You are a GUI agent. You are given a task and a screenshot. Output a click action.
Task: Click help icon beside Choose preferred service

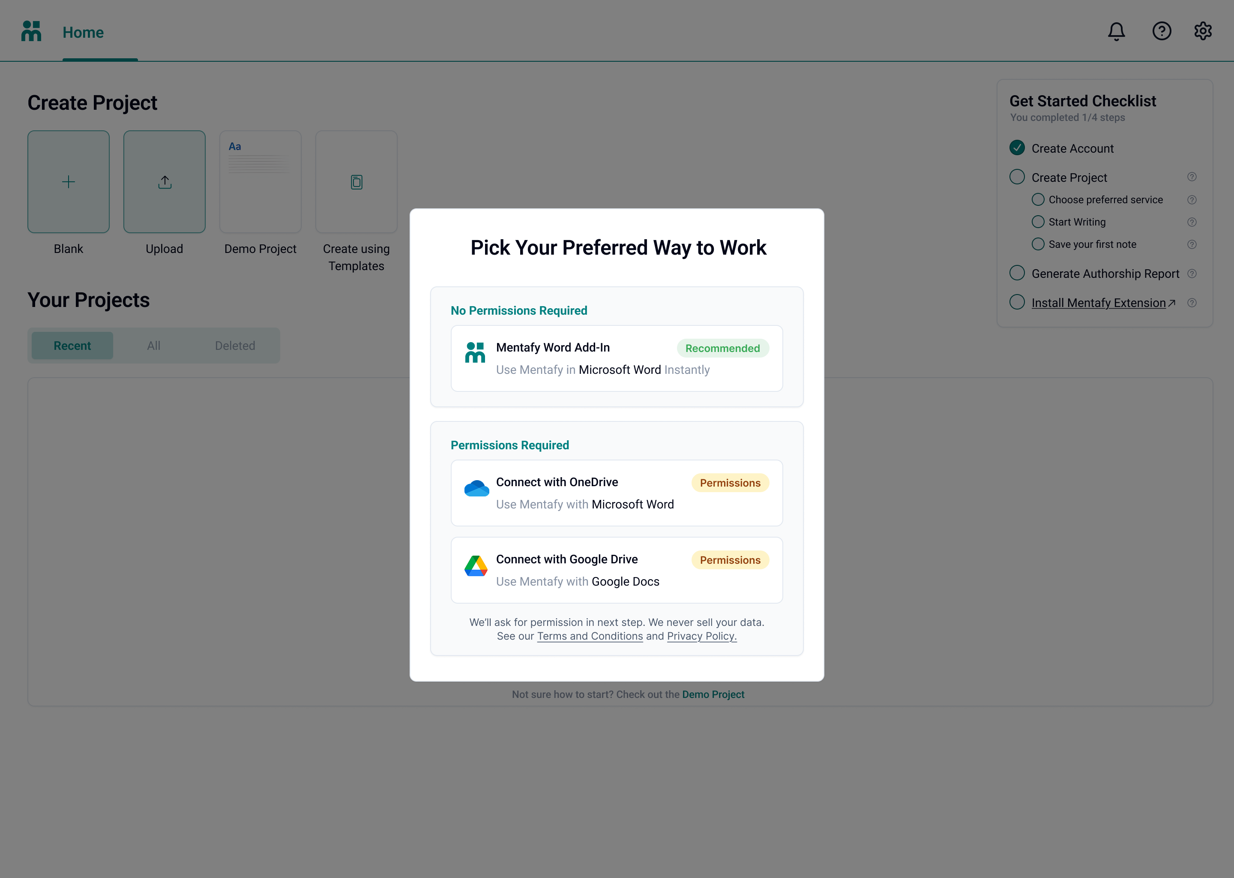(x=1192, y=200)
